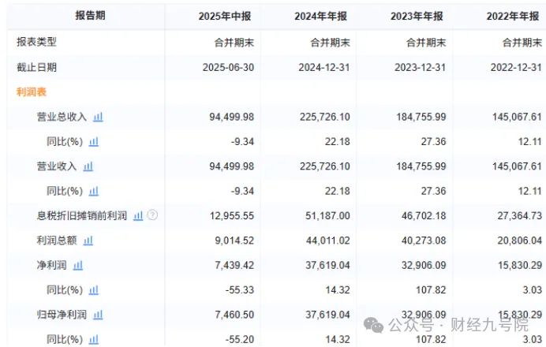Show chart for 同比(%) under 营业收入
This screenshot has height=347, width=546.
pos(93,191)
